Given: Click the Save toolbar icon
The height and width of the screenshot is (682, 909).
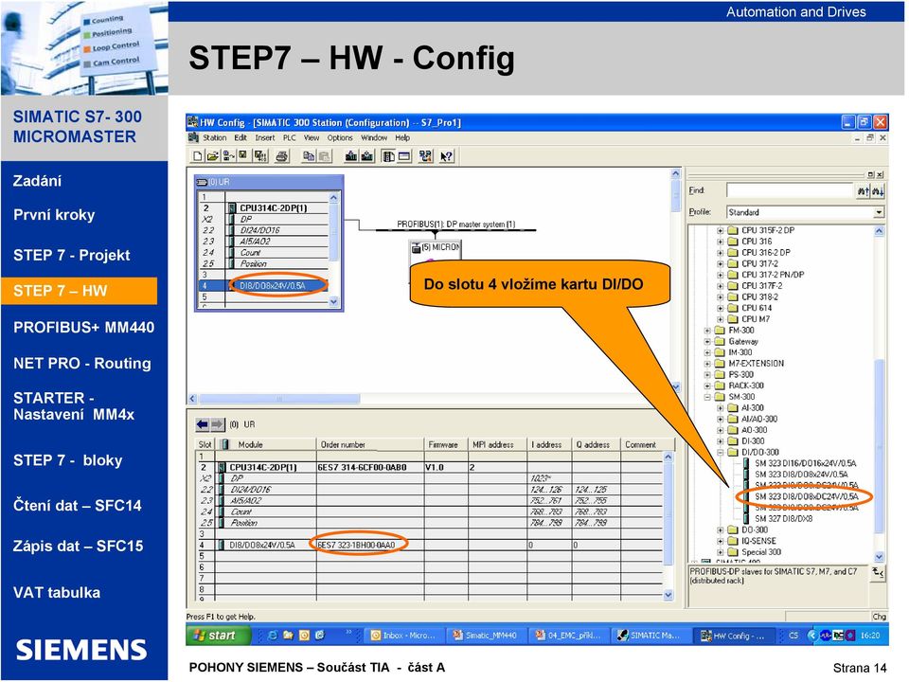Looking at the screenshot, I should [x=243, y=156].
